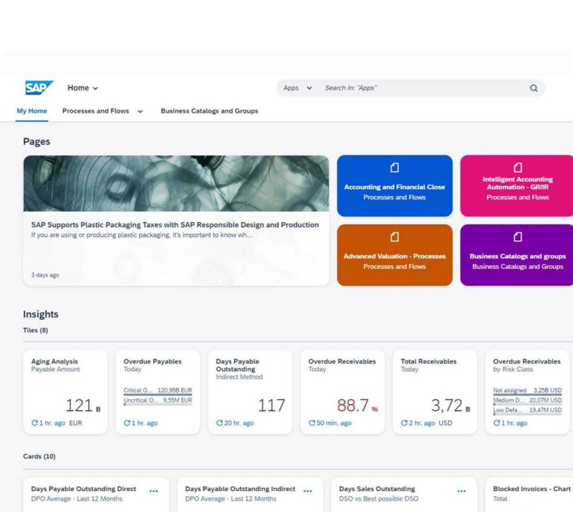Open the Overdue Payables Today tile
Image resolution: width=573 pixels, height=512 pixels.
click(157, 392)
